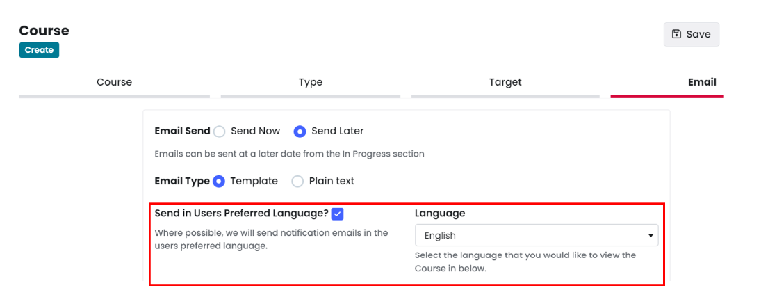
Task: Click the Language dropdown arrow
Action: coord(650,236)
